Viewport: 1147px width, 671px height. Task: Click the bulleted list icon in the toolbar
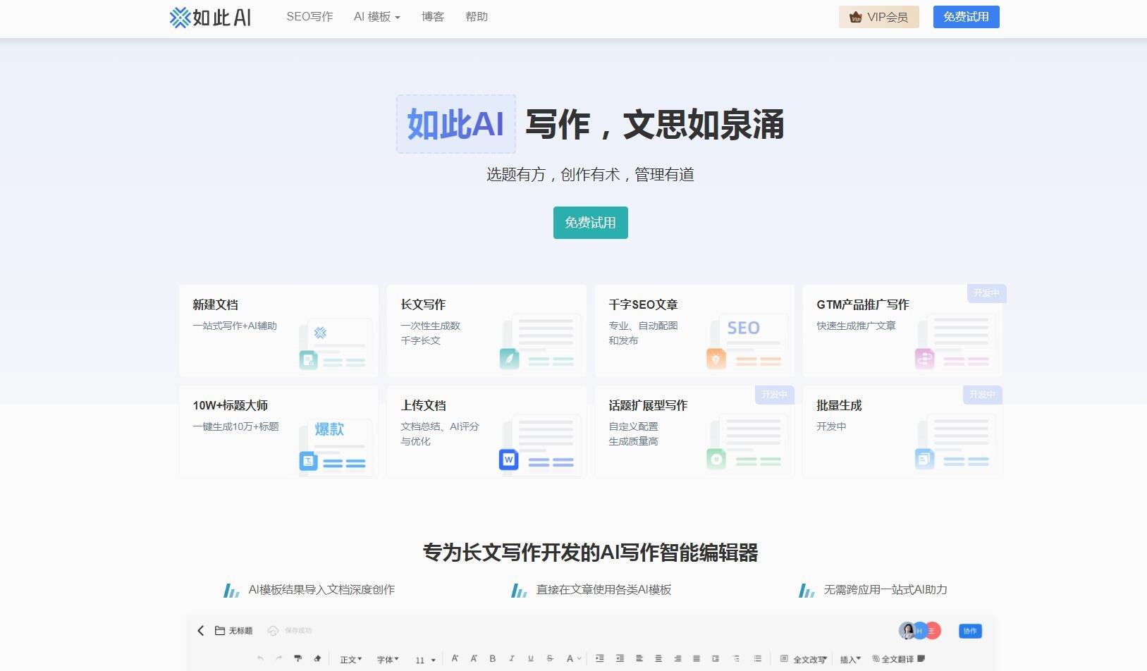click(758, 658)
